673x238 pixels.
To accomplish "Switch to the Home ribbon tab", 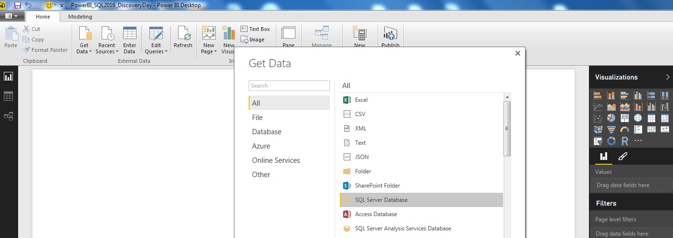I will 43,17.
